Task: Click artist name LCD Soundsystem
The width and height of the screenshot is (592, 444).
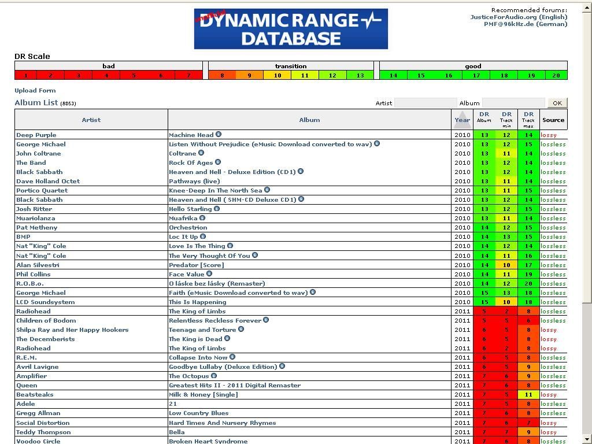Action: tap(45, 302)
